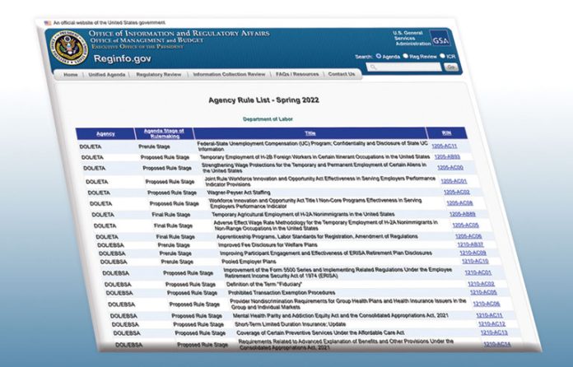Click the Office of Information and Regulatory Affairs header

pos(179,34)
